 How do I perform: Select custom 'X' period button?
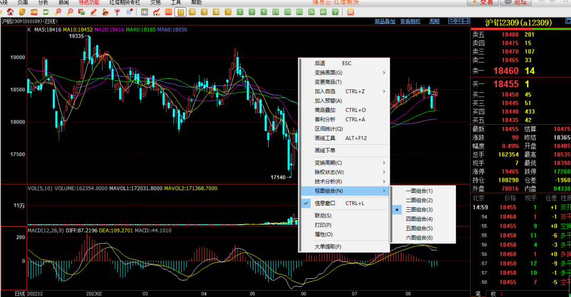pyautogui.click(x=228, y=12)
